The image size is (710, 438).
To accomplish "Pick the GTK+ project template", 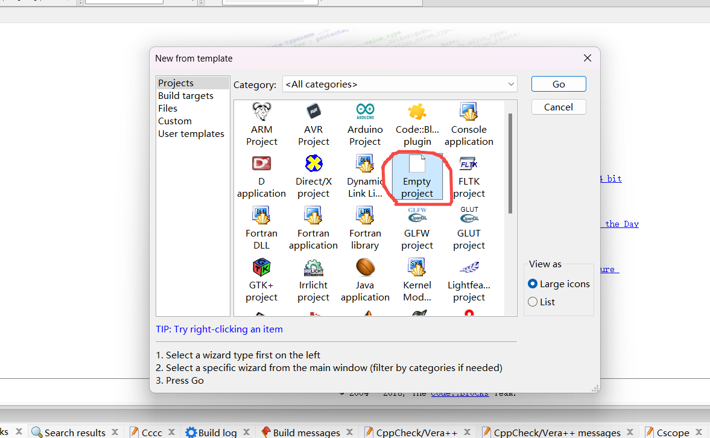I will pos(262,281).
